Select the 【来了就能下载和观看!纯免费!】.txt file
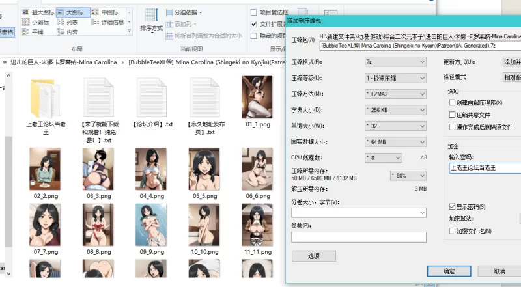This screenshot has width=521, height=287. [x=99, y=109]
